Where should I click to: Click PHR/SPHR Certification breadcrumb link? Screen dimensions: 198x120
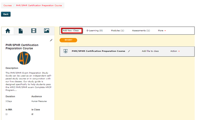[x=39, y=6]
